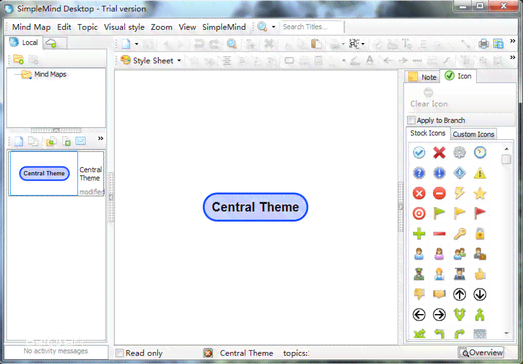Image resolution: width=523 pixels, height=364 pixels.
Task: Click the email mind map icon
Action: pyautogui.click(x=81, y=141)
